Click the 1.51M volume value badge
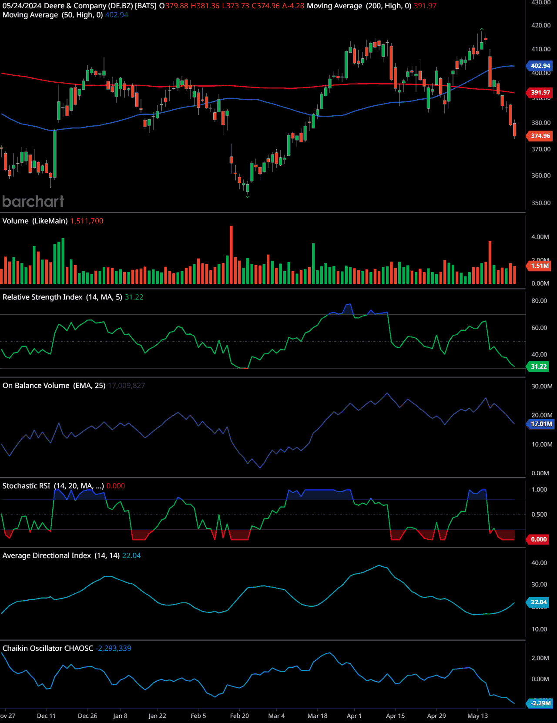The image size is (557, 723). pos(540,266)
